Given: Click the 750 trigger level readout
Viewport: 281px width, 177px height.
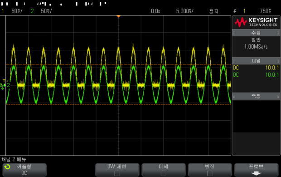Looking at the screenshot, I should [x=266, y=11].
